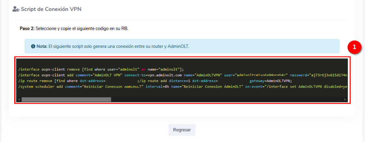This screenshot has width=365, height=142.
Task: Click the info icon in the Nota alert
Action: (33, 46)
